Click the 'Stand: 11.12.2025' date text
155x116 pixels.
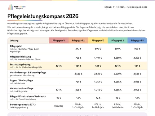114,7
